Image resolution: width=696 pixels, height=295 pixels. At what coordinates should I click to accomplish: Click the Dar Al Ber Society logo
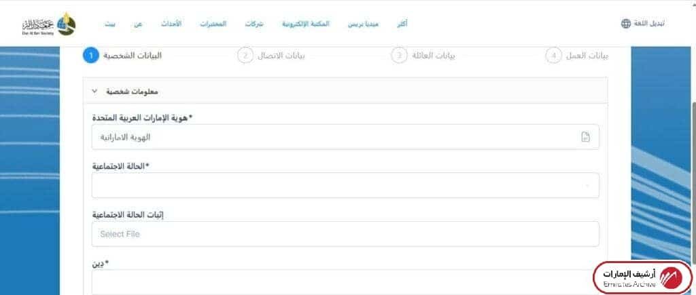(48, 24)
